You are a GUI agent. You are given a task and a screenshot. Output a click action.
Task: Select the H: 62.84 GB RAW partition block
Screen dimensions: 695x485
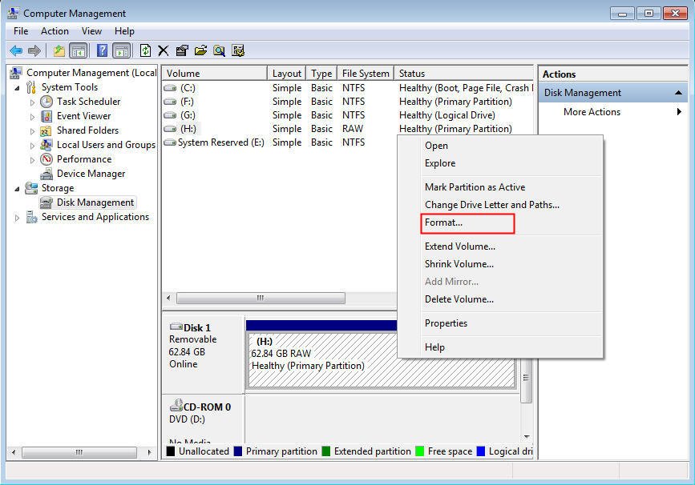382,360
